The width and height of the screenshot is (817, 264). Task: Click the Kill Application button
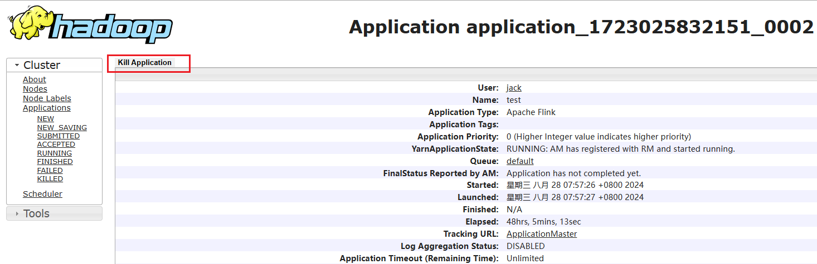pos(145,63)
